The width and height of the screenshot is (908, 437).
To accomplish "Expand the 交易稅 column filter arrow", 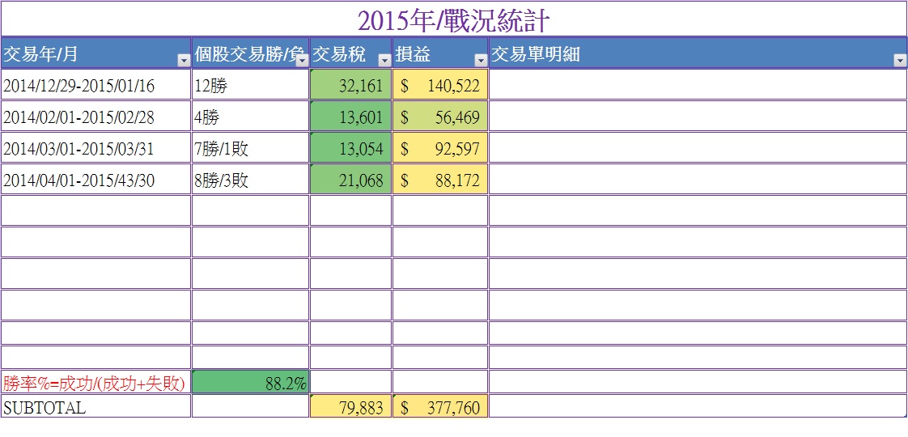I will pos(384,60).
